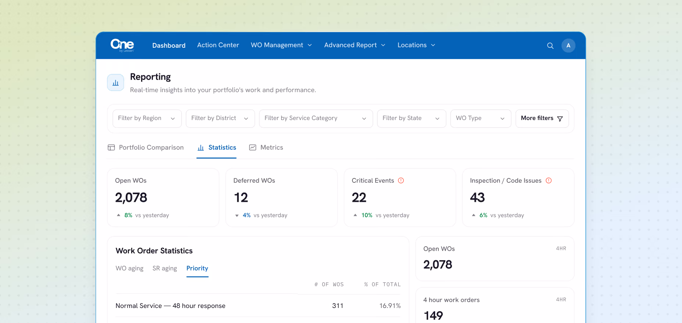Go to Dashboard in the navigation bar
The height and width of the screenshot is (323, 682).
pos(169,46)
